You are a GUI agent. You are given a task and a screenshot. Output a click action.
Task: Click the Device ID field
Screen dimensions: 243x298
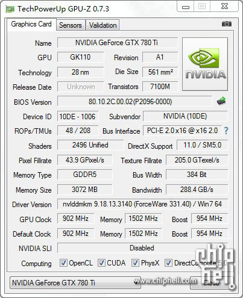click(78, 116)
